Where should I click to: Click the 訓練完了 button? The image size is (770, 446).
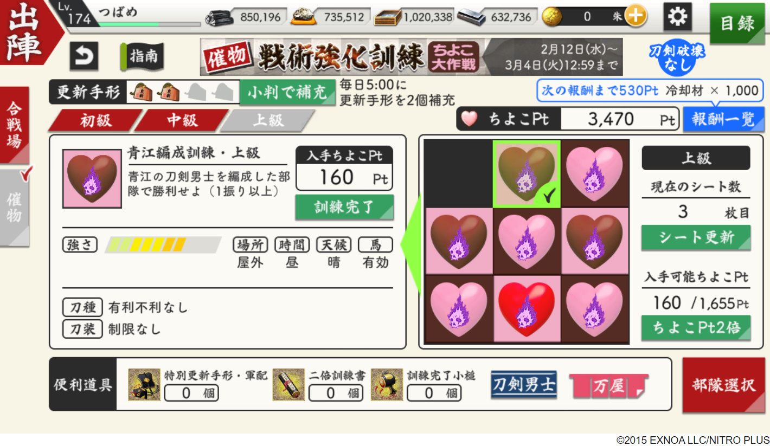pos(344,207)
